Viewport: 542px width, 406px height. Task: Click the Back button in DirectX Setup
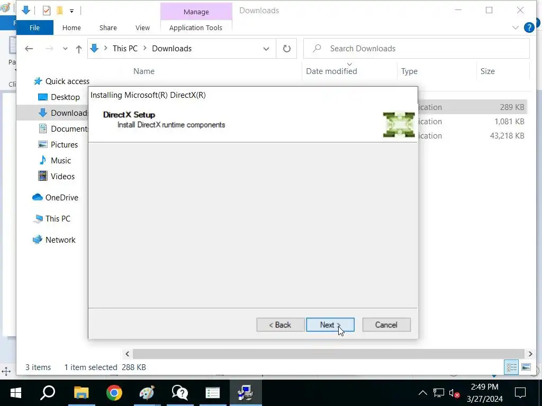281,325
